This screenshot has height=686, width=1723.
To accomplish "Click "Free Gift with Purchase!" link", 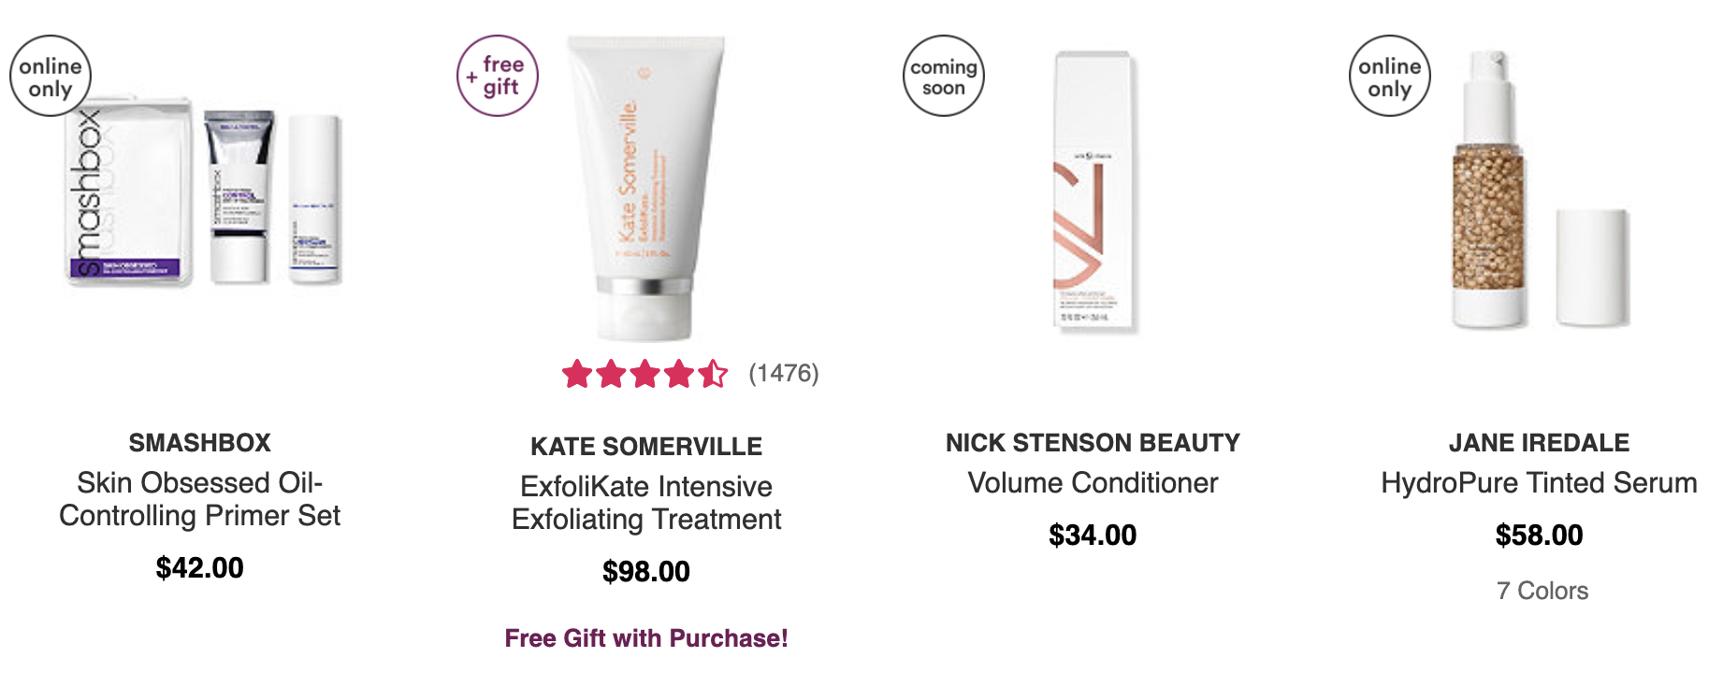I will (646, 638).
